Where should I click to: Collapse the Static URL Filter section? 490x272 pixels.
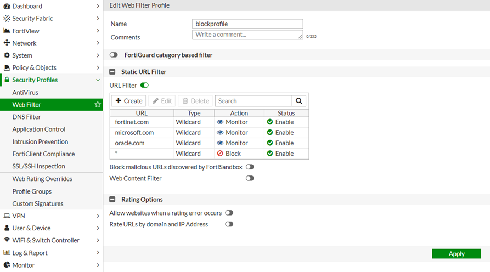pyautogui.click(x=112, y=72)
